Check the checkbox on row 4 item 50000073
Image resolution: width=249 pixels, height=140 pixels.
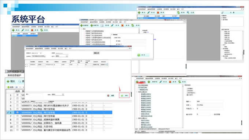coord(18,105)
